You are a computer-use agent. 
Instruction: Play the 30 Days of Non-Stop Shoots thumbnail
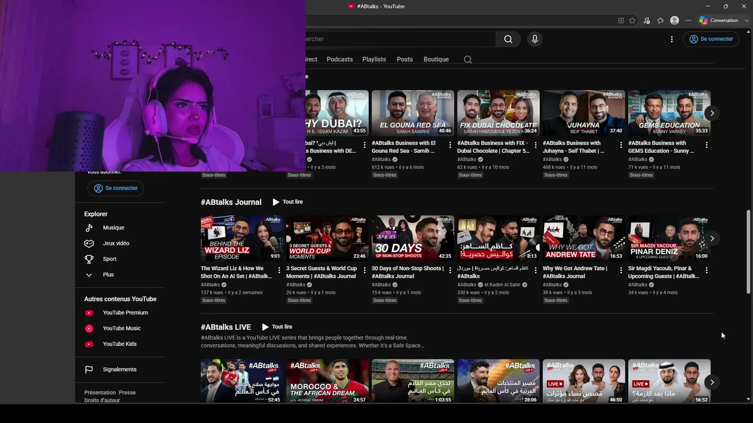(413, 239)
